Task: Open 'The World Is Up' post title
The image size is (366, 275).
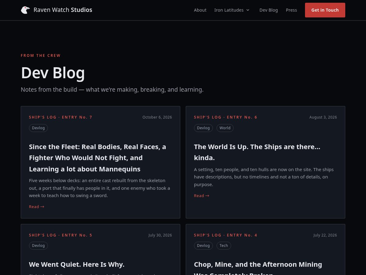Action: click(257, 152)
